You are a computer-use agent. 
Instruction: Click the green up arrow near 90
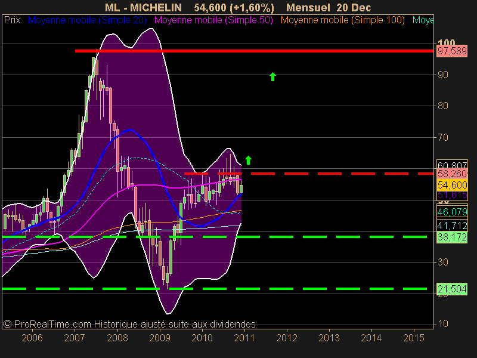click(x=272, y=77)
